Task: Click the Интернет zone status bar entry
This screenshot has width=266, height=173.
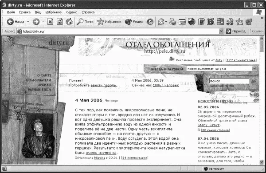Action: (x=214, y=169)
